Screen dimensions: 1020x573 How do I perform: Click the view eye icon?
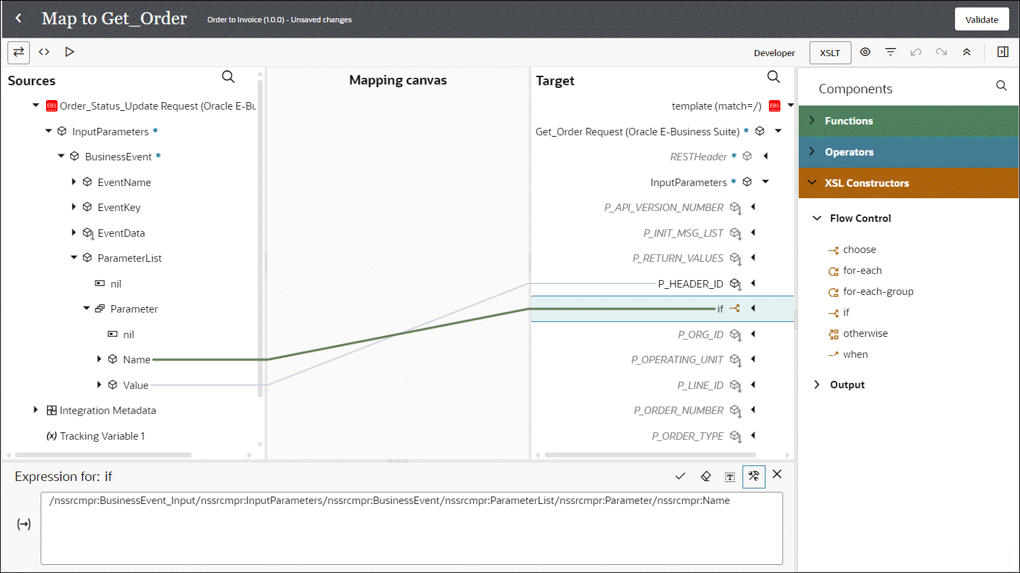point(865,52)
